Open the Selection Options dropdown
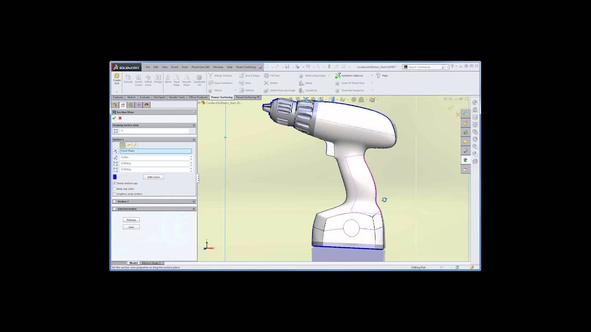591x332 pixels. (372, 76)
